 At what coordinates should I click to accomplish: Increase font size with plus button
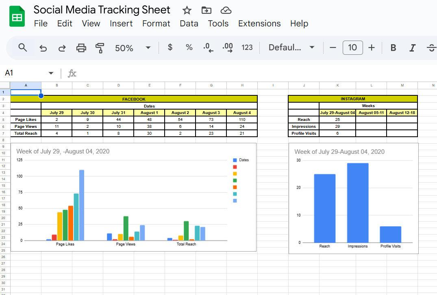click(371, 48)
